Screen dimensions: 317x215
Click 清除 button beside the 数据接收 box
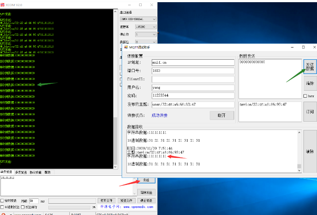(x=310, y=151)
